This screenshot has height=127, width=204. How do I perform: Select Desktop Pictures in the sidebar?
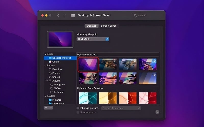[x=61, y=58]
